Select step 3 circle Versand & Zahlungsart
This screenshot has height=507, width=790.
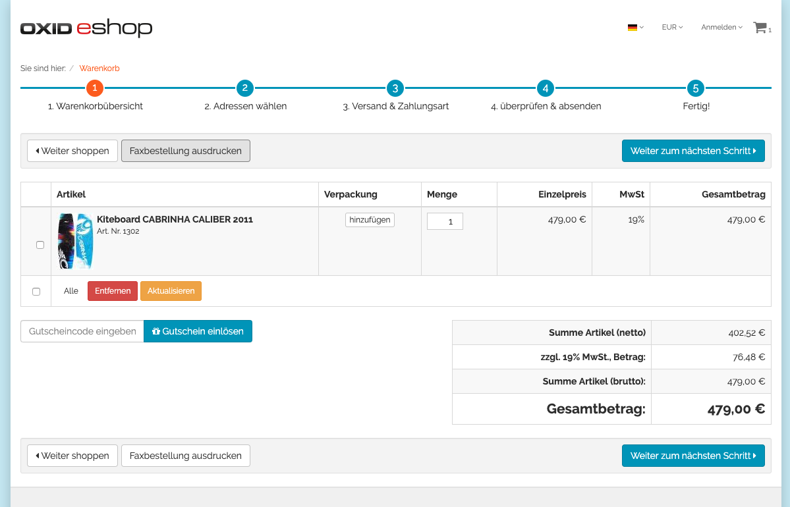pos(395,88)
